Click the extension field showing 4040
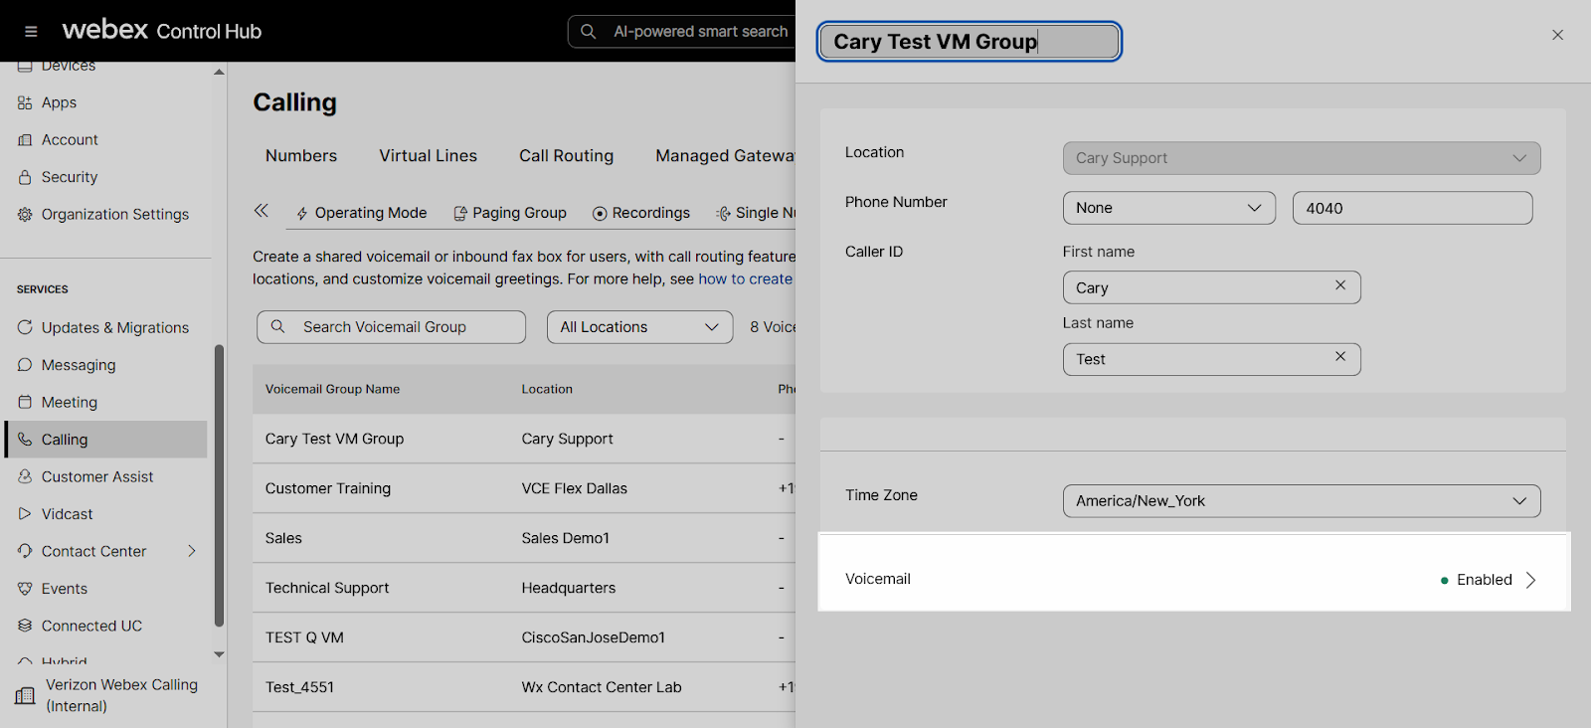Viewport: 1591px width, 728px height. coord(1412,208)
